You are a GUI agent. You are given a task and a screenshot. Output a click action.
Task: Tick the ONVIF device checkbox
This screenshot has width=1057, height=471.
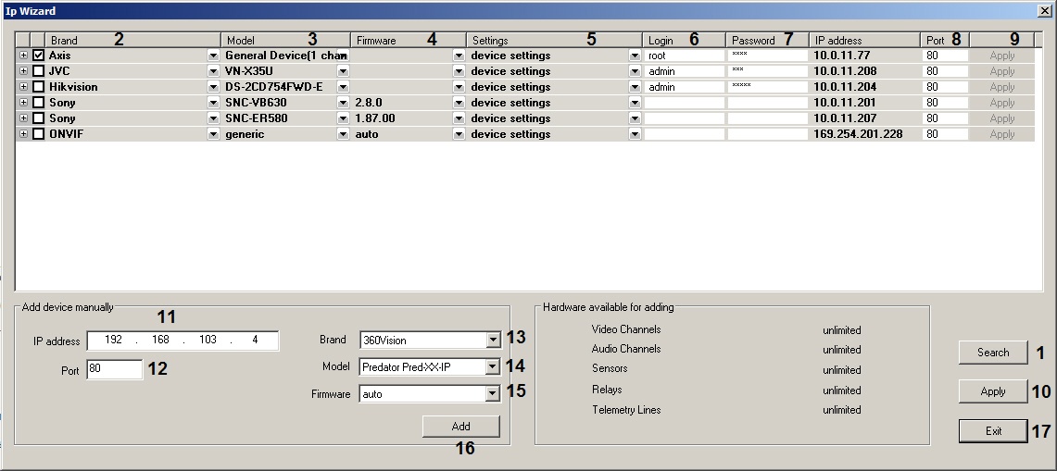(38, 134)
